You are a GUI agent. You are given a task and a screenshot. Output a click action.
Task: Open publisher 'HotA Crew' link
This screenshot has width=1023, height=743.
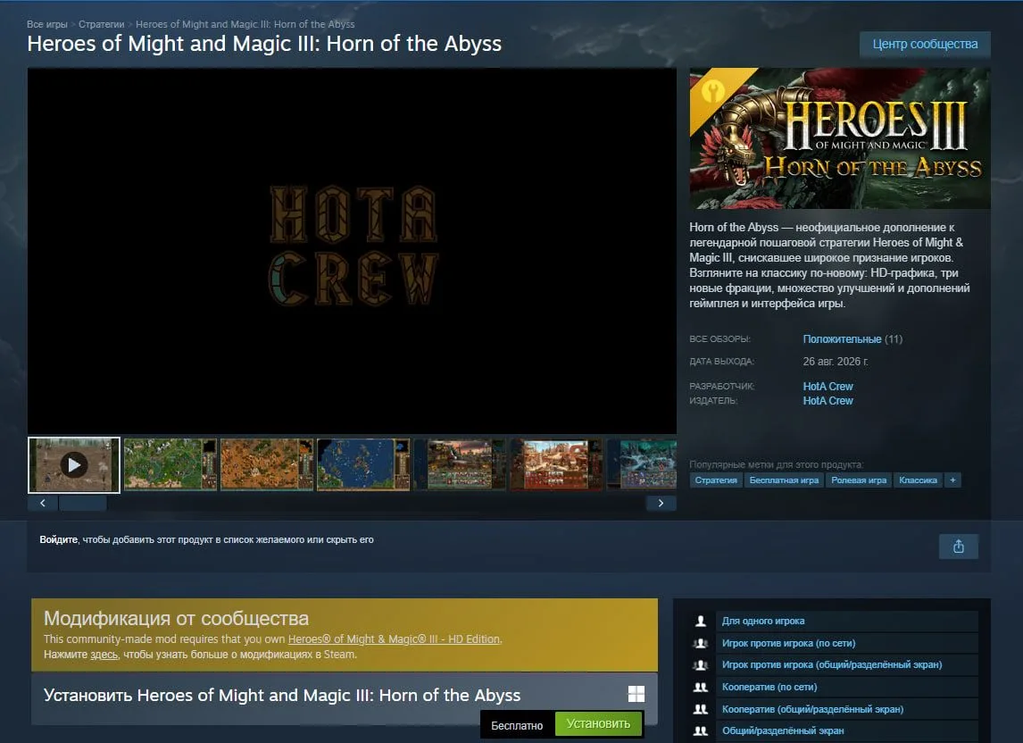click(828, 401)
